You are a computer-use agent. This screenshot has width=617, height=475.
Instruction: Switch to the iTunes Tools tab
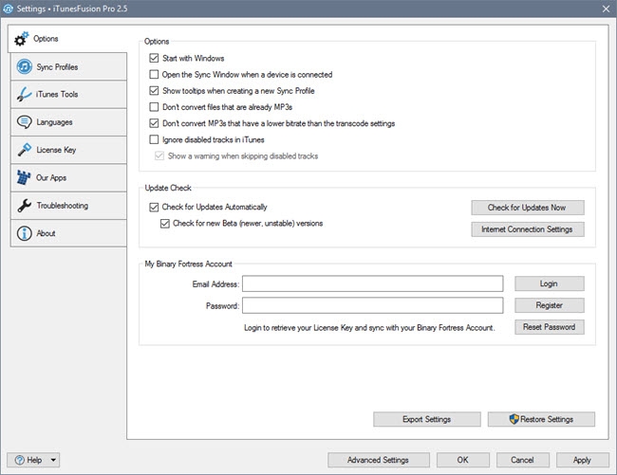coord(68,94)
